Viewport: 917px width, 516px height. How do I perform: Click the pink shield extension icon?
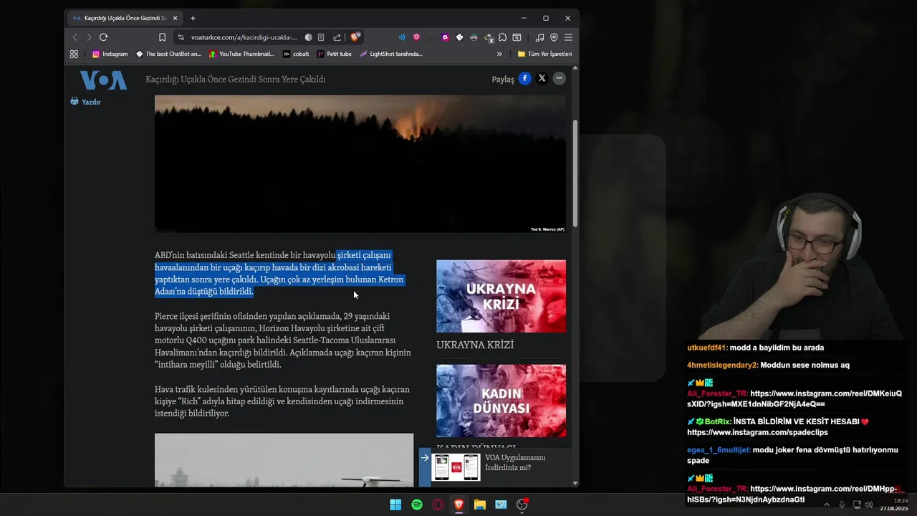(416, 37)
